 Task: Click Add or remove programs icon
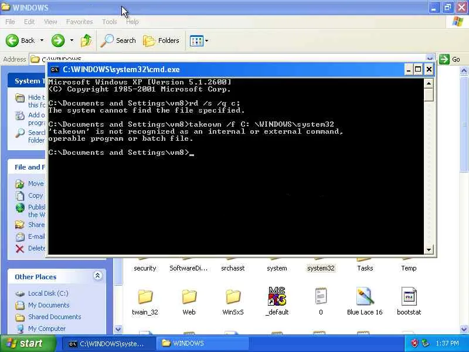pos(20,115)
